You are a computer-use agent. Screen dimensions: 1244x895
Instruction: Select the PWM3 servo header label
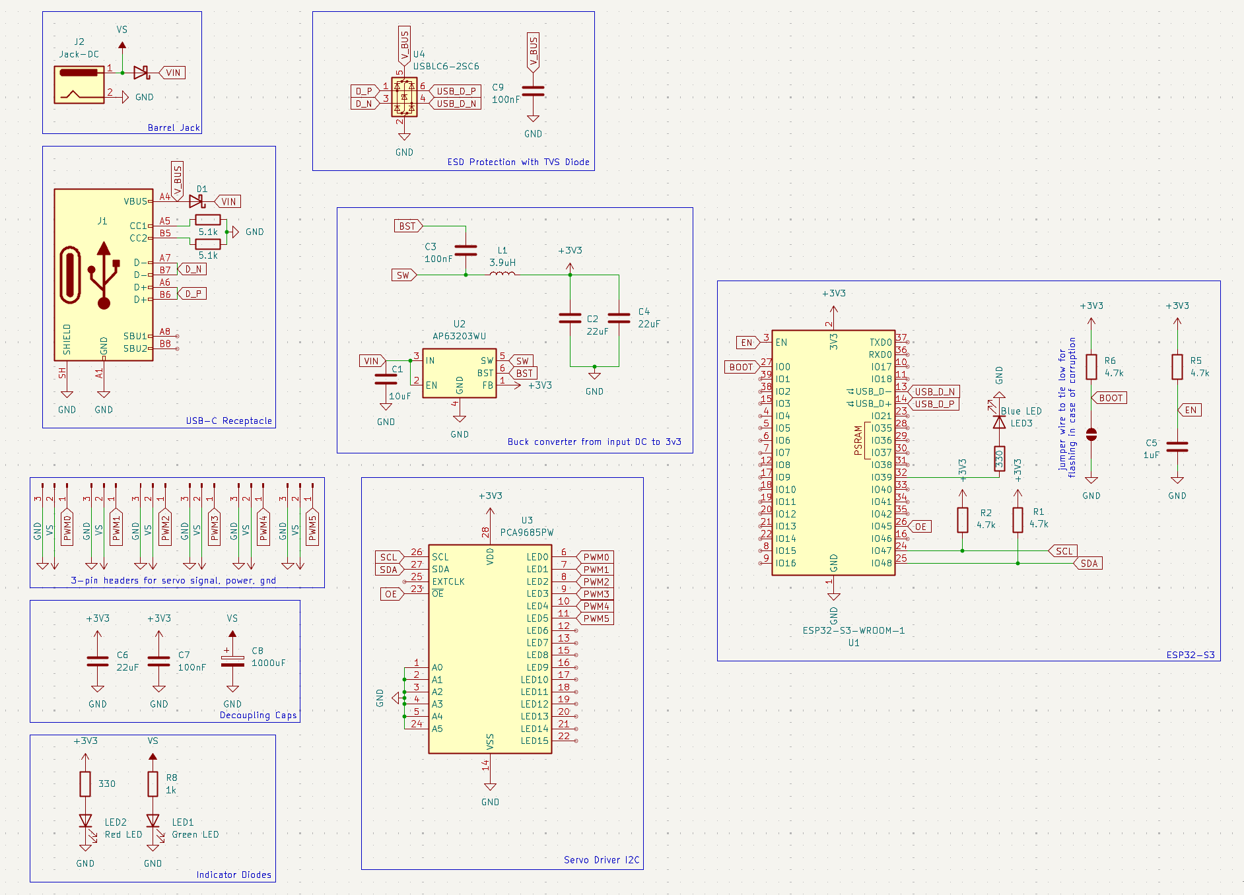tap(214, 526)
